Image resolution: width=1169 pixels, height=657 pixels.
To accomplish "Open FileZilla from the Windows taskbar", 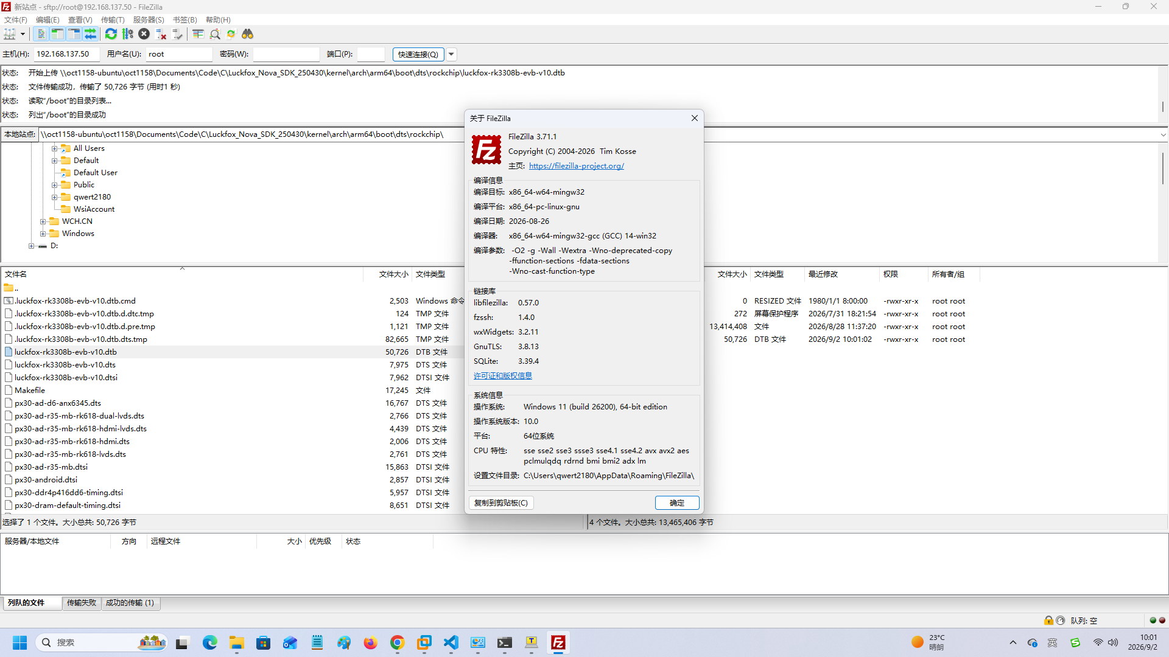I will [x=558, y=642].
